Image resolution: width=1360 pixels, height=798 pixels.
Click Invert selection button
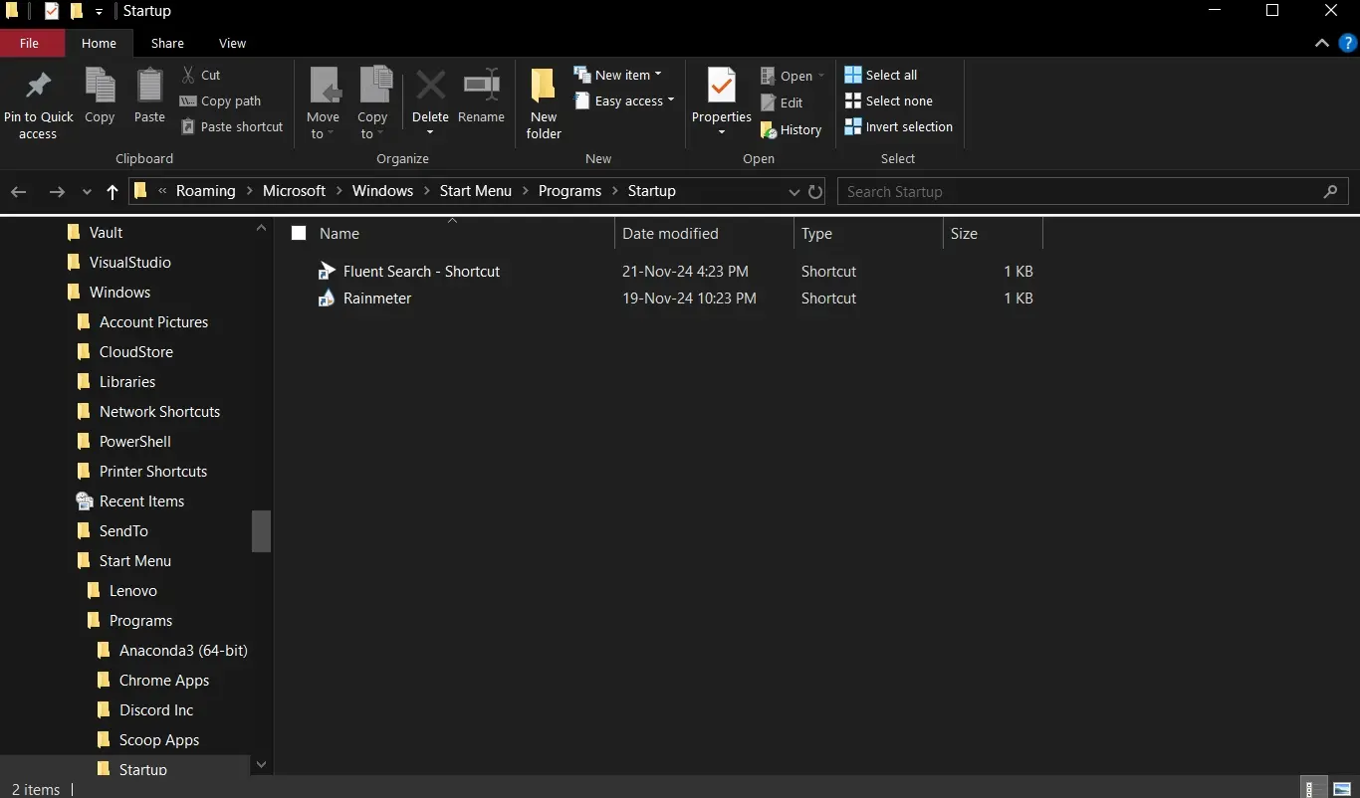[x=898, y=126]
